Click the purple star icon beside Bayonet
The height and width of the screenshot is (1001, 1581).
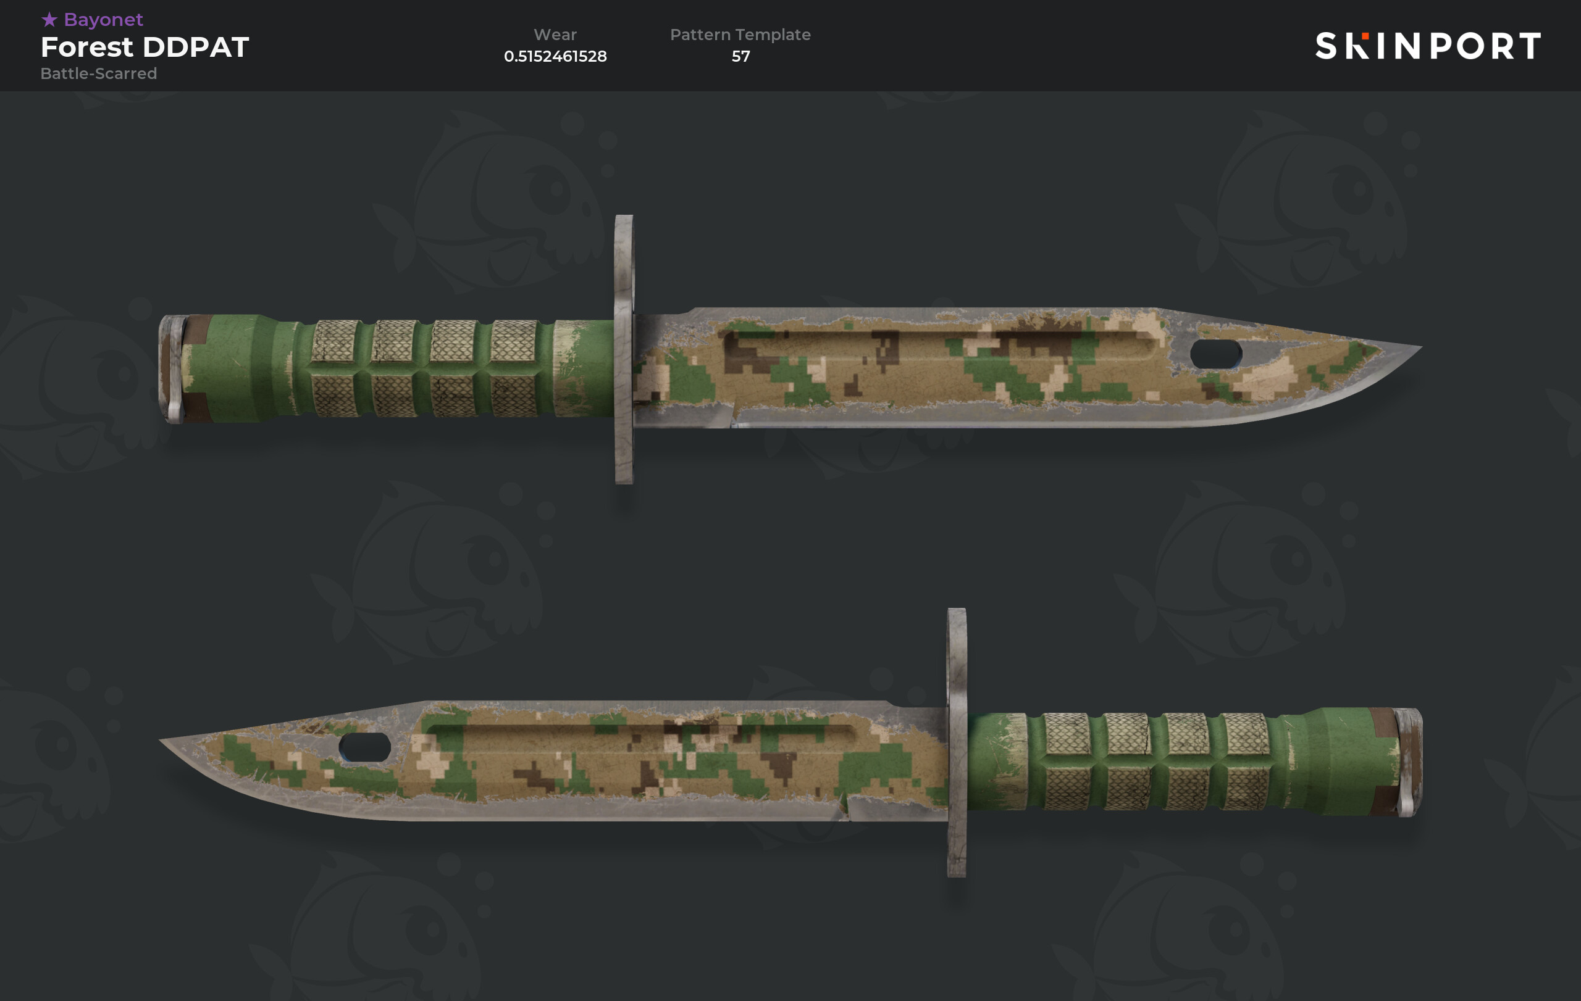pyautogui.click(x=49, y=20)
